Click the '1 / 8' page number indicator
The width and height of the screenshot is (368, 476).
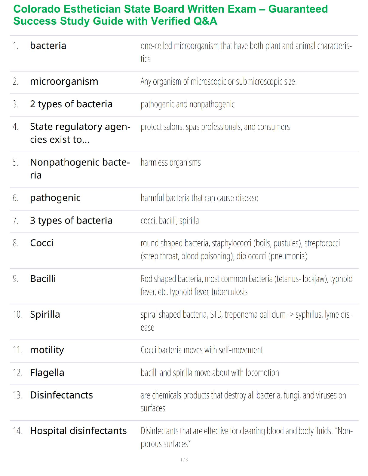184,459
